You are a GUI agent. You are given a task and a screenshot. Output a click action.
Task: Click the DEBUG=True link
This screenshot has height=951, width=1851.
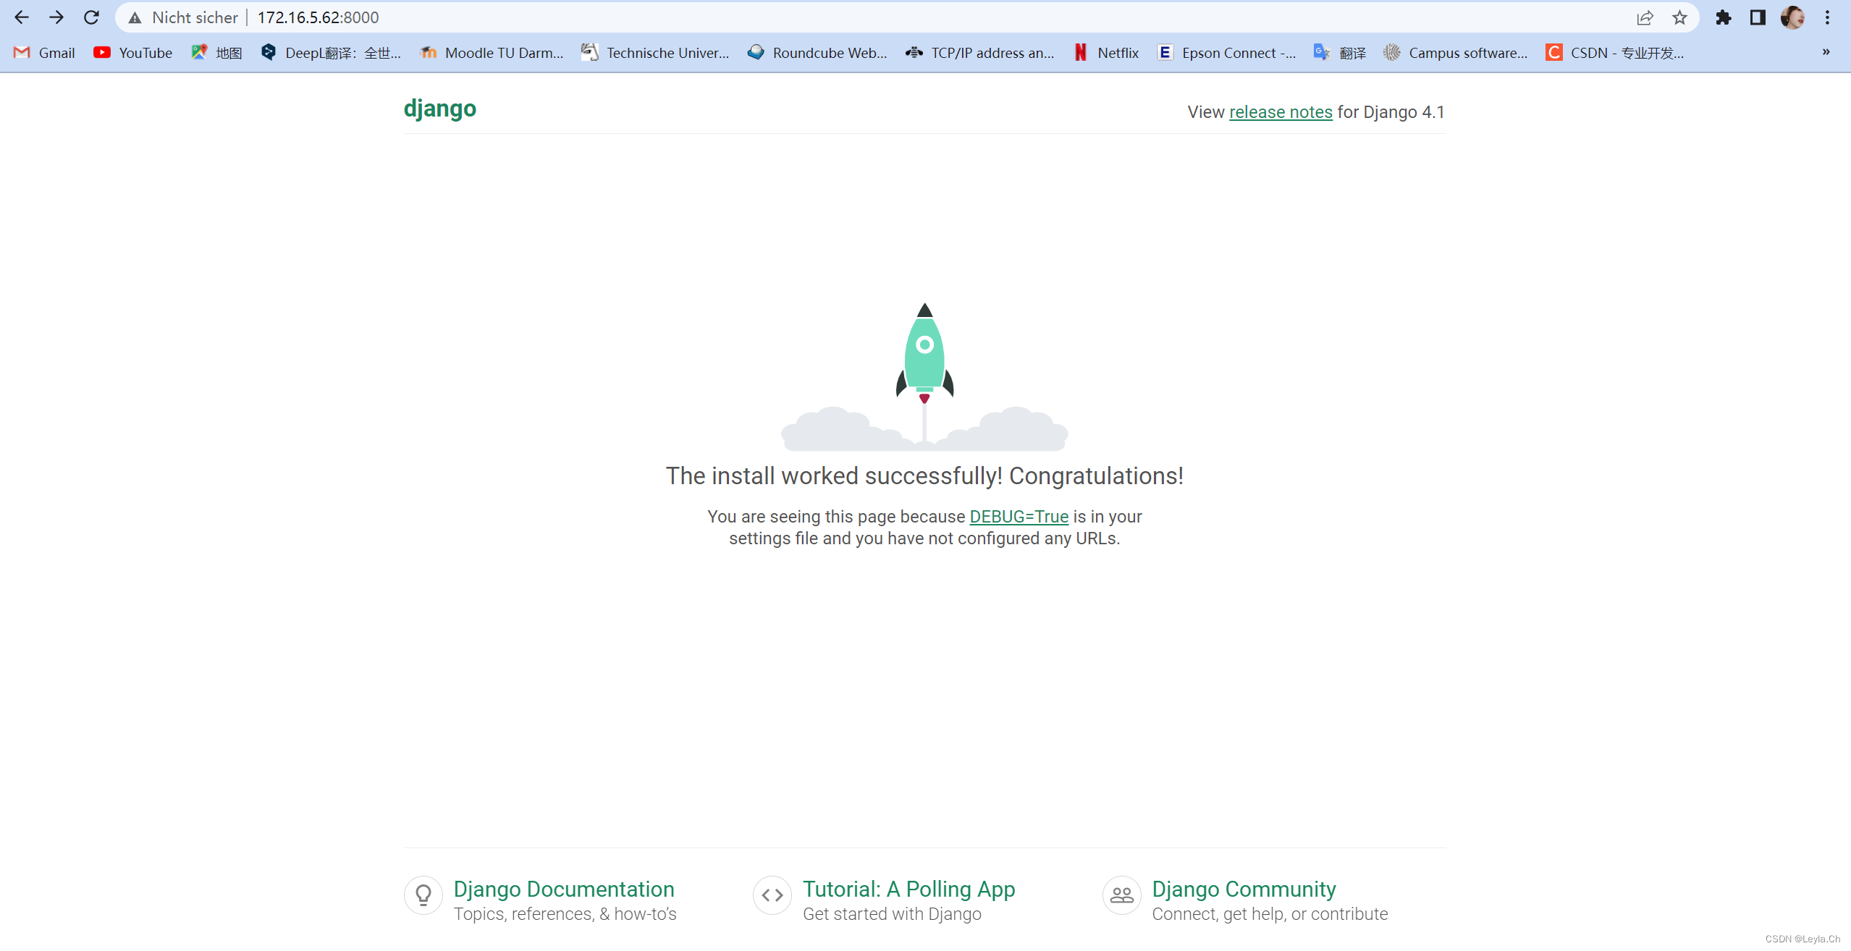pyautogui.click(x=1019, y=517)
